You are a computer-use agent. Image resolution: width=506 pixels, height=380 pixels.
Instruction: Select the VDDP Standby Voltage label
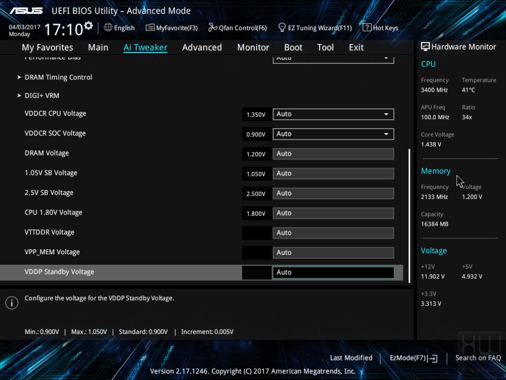59,272
